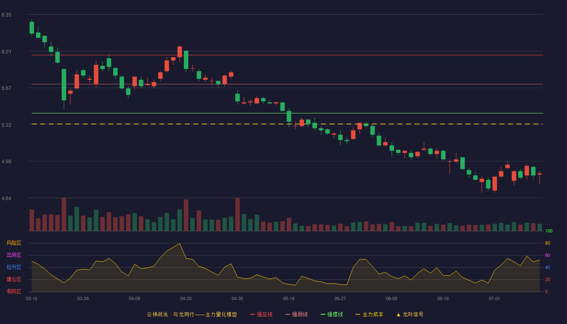Click the red 强压线 legend line marker

(253, 314)
